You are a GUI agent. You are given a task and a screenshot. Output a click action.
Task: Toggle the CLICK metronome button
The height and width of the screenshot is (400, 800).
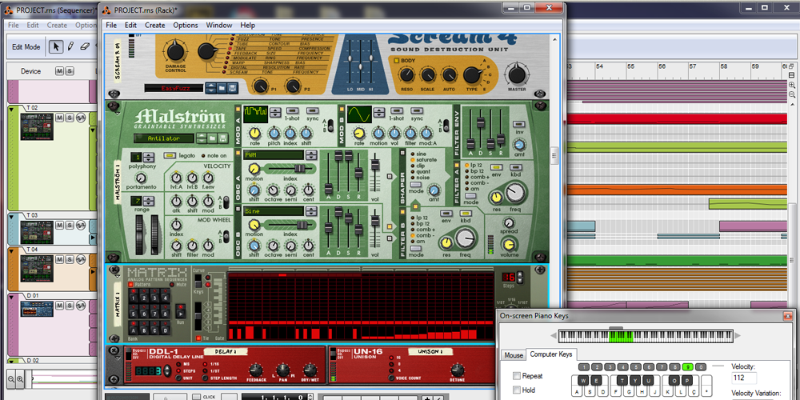[197, 397]
